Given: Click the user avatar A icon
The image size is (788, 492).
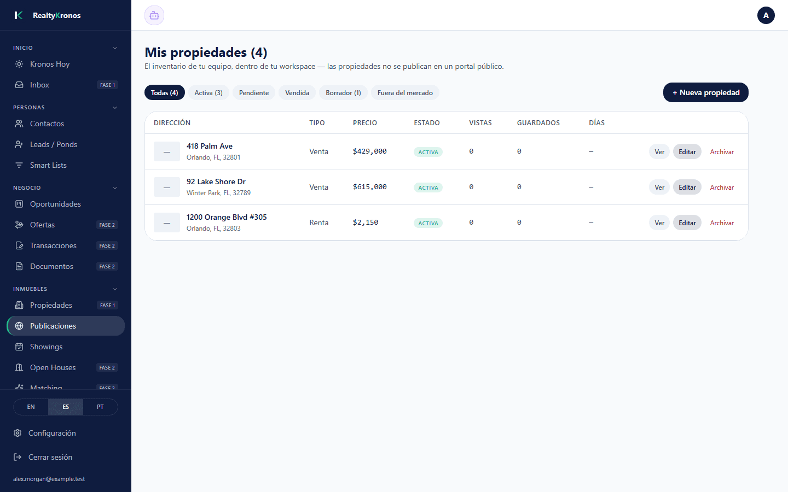Looking at the screenshot, I should coord(766,15).
